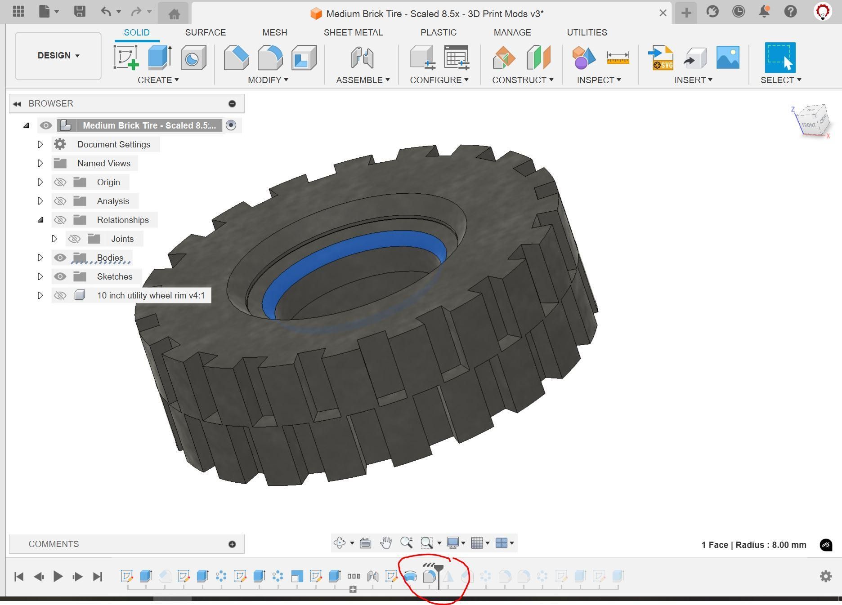Show the 10 inch utility wheel rim component
The width and height of the screenshot is (842, 605).
(x=60, y=295)
